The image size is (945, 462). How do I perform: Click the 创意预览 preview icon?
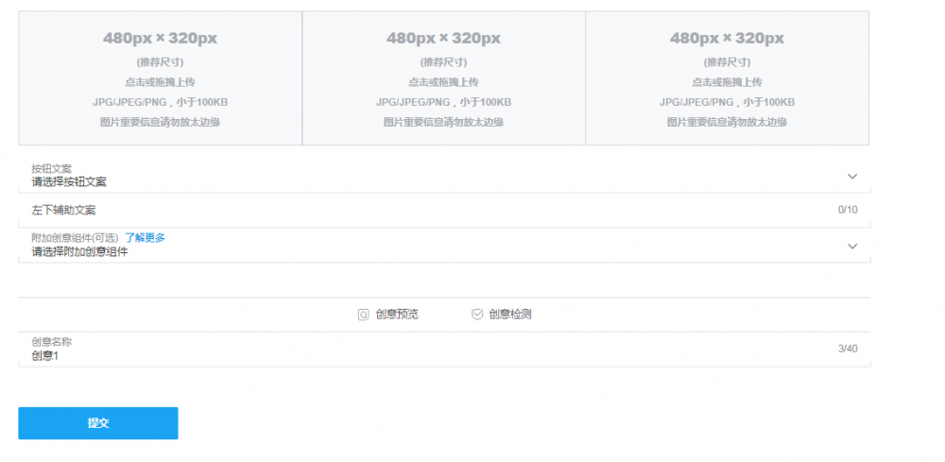click(x=363, y=315)
